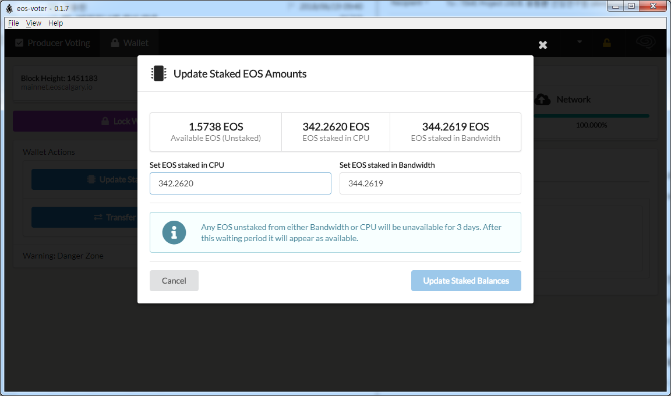Open the View menu
The image size is (671, 396).
coord(33,23)
